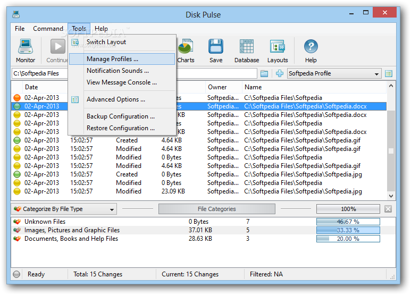Viewport: 411px width, 295px height.
Task: Click the Name column header
Action: (x=314, y=87)
